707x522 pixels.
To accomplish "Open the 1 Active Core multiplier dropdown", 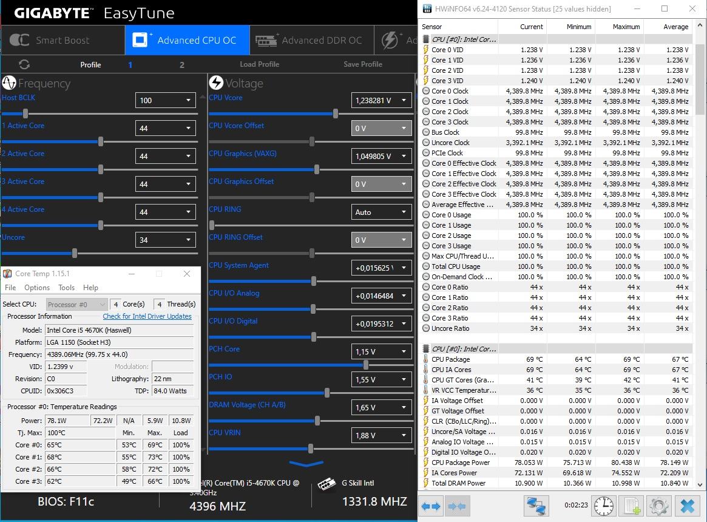I will pos(166,128).
